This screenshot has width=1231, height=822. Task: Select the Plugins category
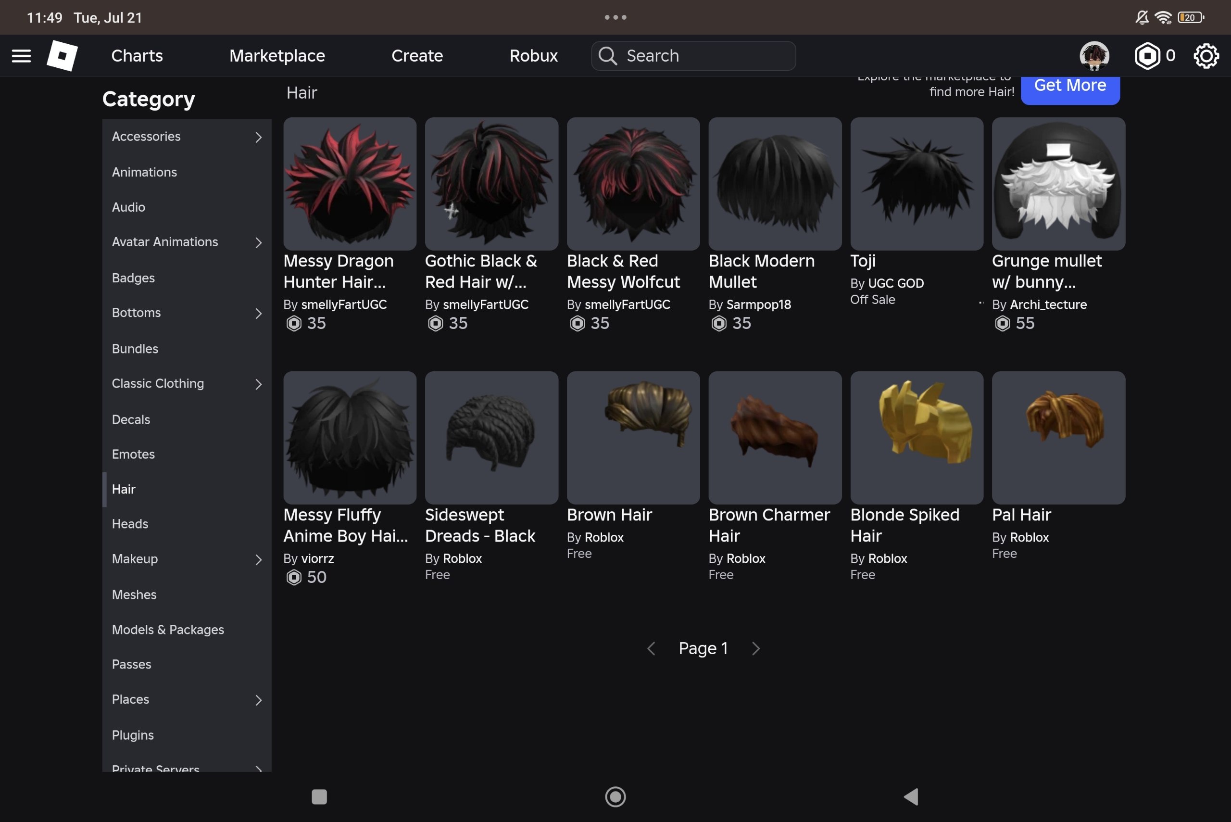(x=187, y=735)
